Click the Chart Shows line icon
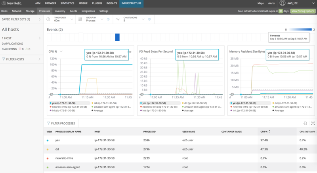The width and height of the screenshot is (317, 173). point(117,19)
